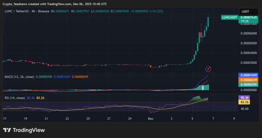Click the Dec date marker on time axis
This screenshot has height=138, width=262.
click(x=150, y=119)
